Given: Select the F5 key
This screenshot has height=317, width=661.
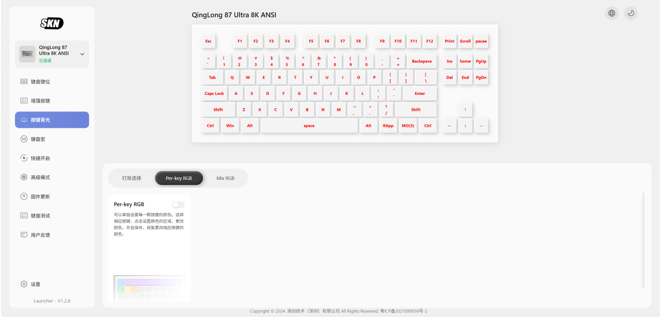Looking at the screenshot, I should click(311, 41).
